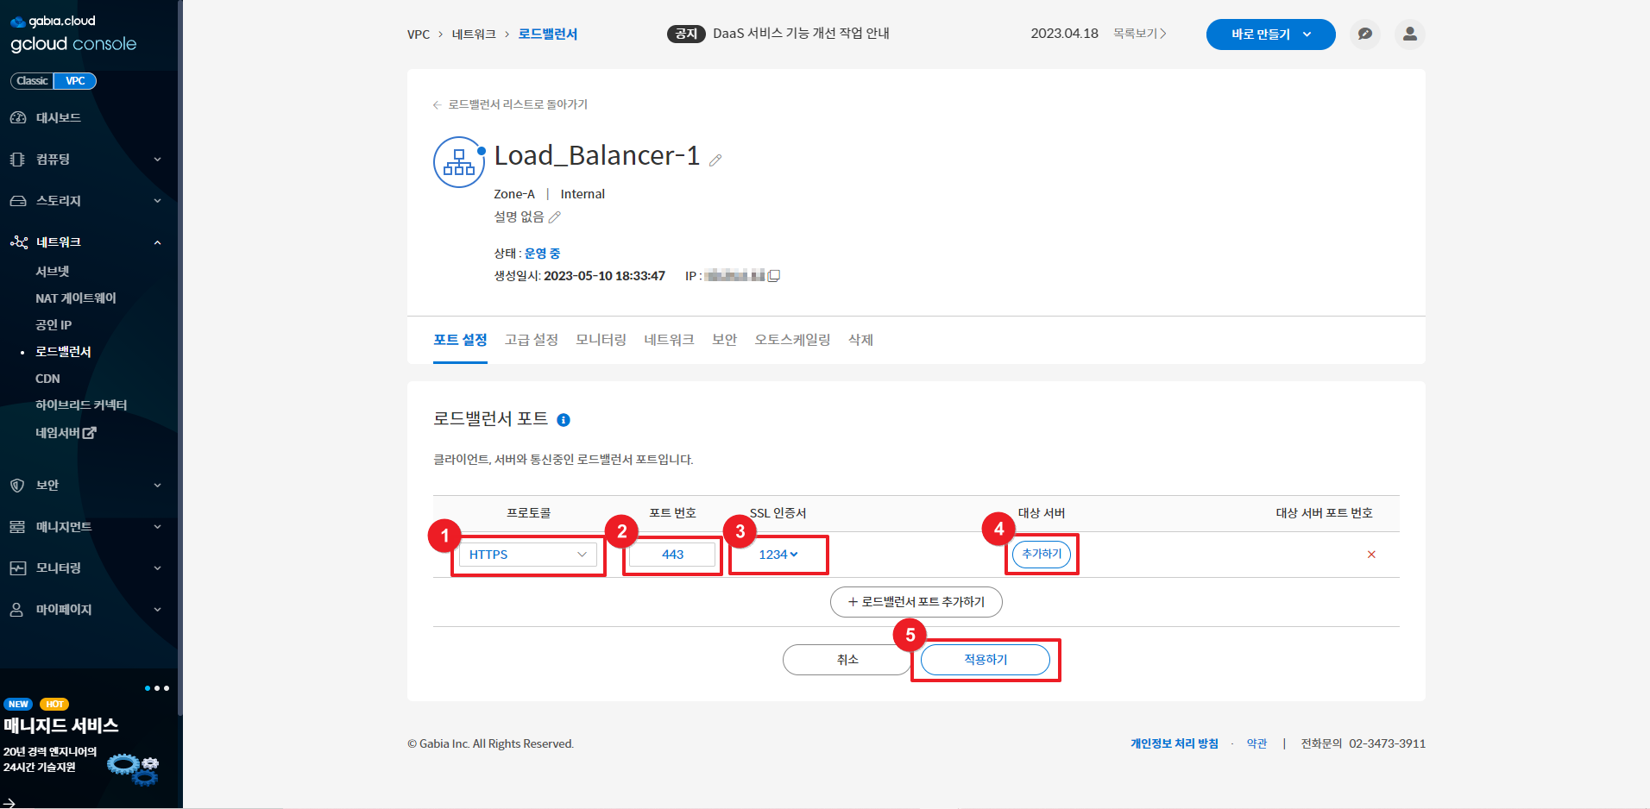Expand the 바로 만들기 dropdown button

(1270, 34)
